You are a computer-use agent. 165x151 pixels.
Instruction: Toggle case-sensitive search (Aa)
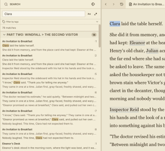(89, 14)
